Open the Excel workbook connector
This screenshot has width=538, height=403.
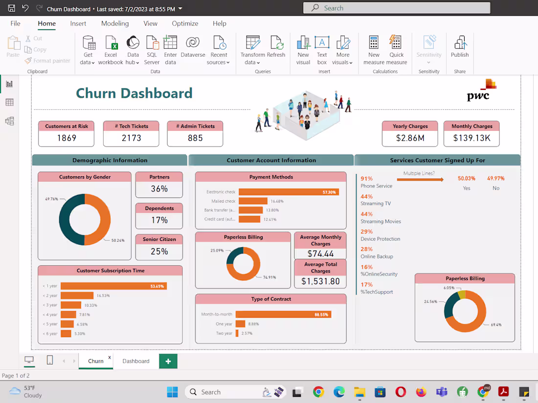(111, 49)
